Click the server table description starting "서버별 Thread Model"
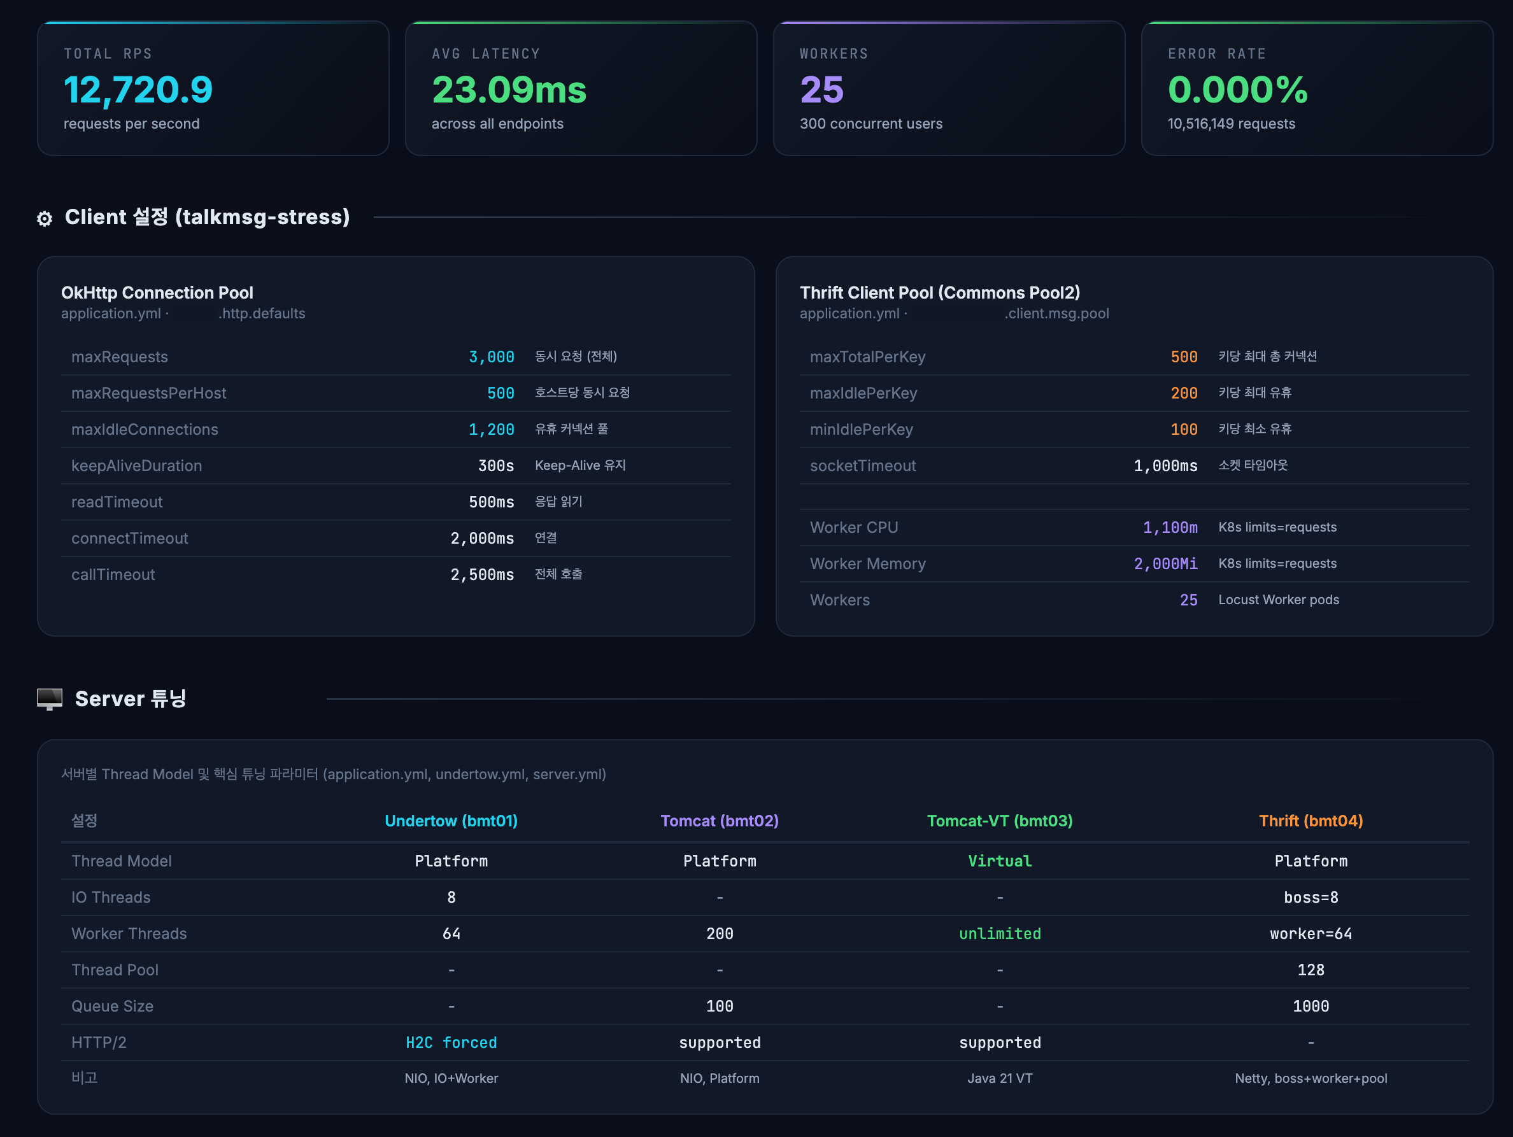The image size is (1513, 1137). click(333, 774)
